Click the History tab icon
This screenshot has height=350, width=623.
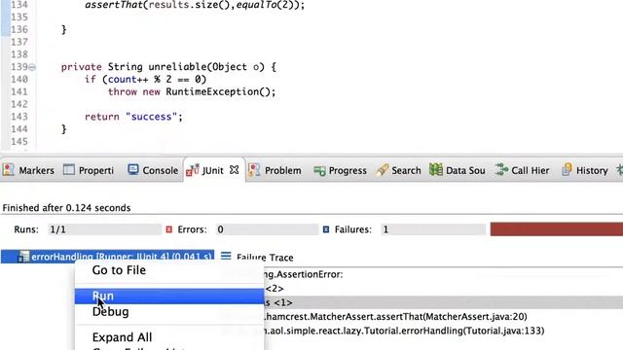pos(567,170)
